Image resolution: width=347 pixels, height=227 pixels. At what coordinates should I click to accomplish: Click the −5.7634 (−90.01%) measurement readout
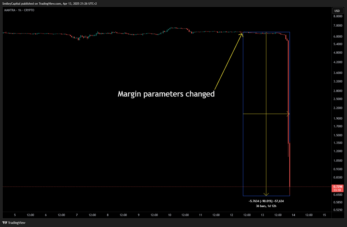point(266,201)
